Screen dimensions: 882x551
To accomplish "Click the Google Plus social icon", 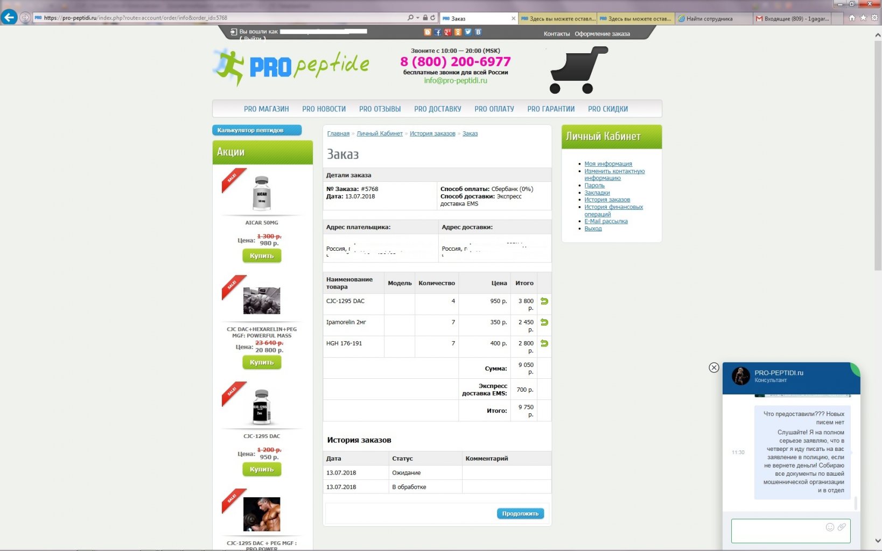I will coord(447,32).
